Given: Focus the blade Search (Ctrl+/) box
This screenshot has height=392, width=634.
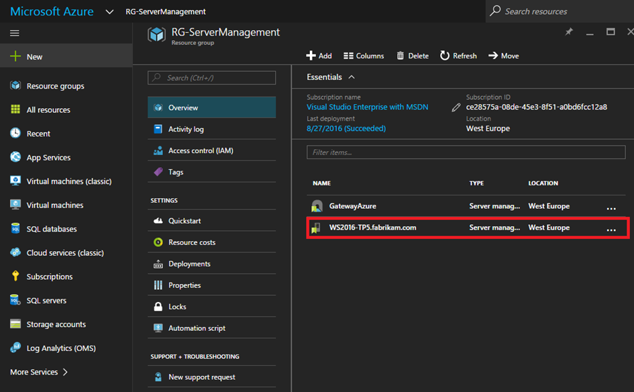Looking at the screenshot, I should pos(211,78).
